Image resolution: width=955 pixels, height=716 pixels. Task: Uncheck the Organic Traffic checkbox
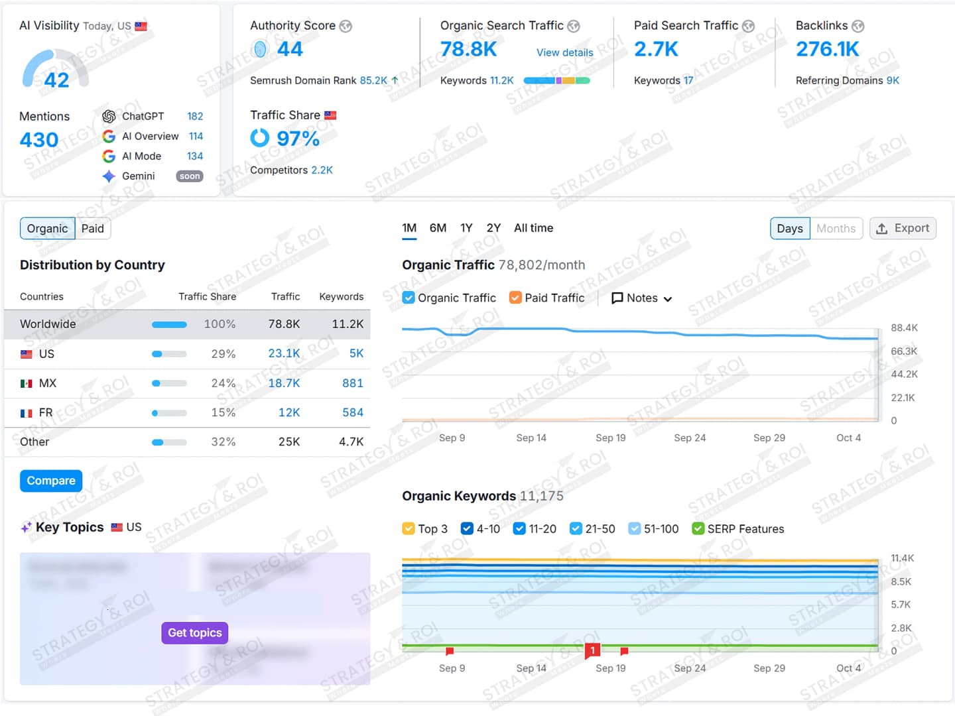pyautogui.click(x=409, y=298)
